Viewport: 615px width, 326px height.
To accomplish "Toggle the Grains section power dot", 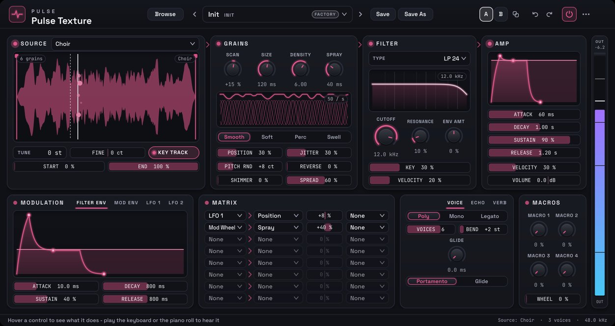I will (x=218, y=44).
